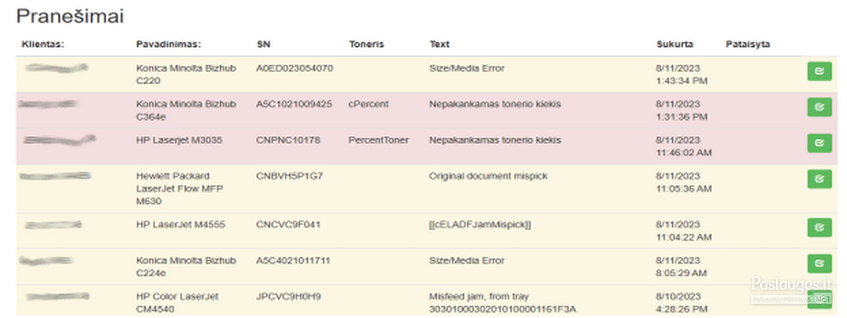Click the SN column header

264,44
